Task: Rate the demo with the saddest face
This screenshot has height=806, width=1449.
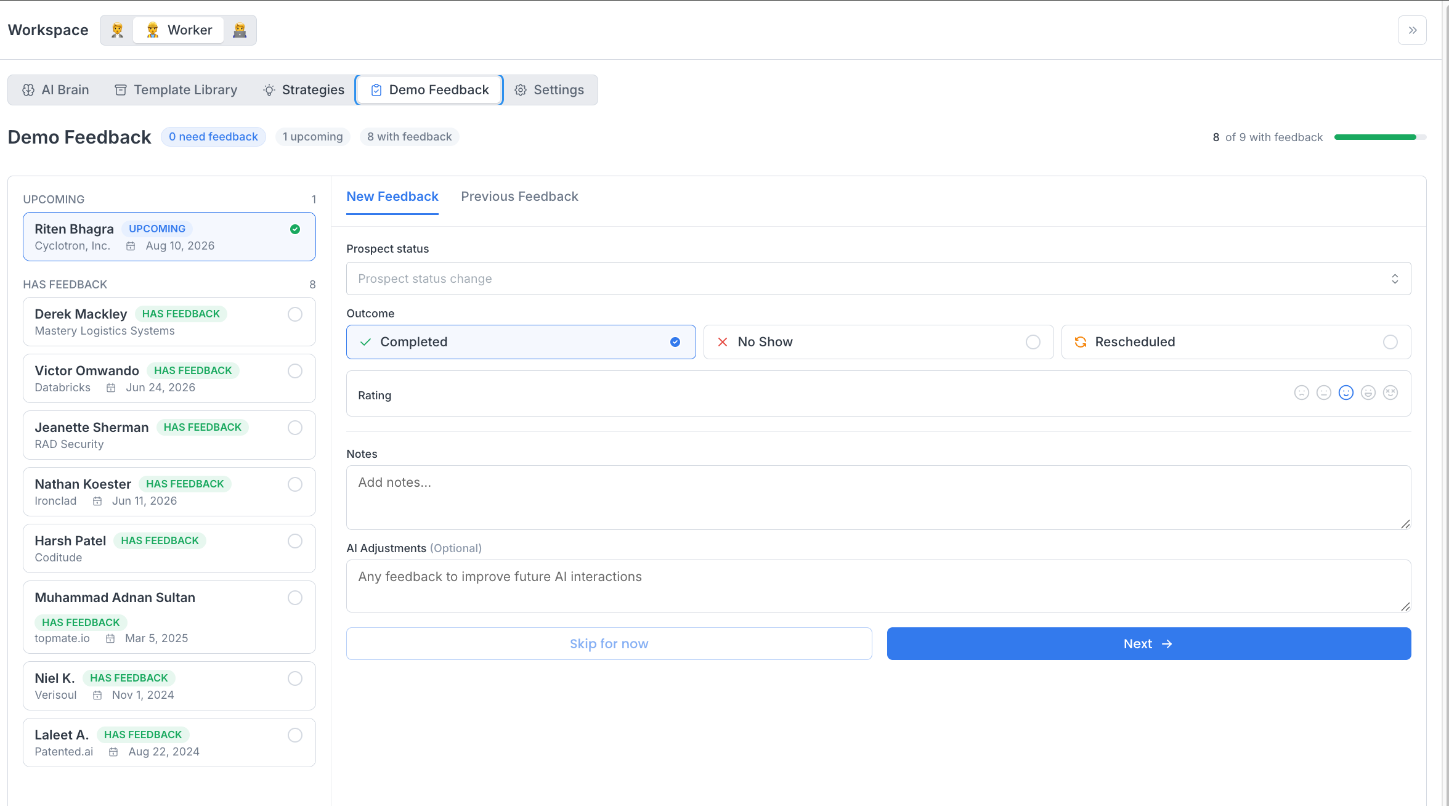Action: click(1301, 393)
